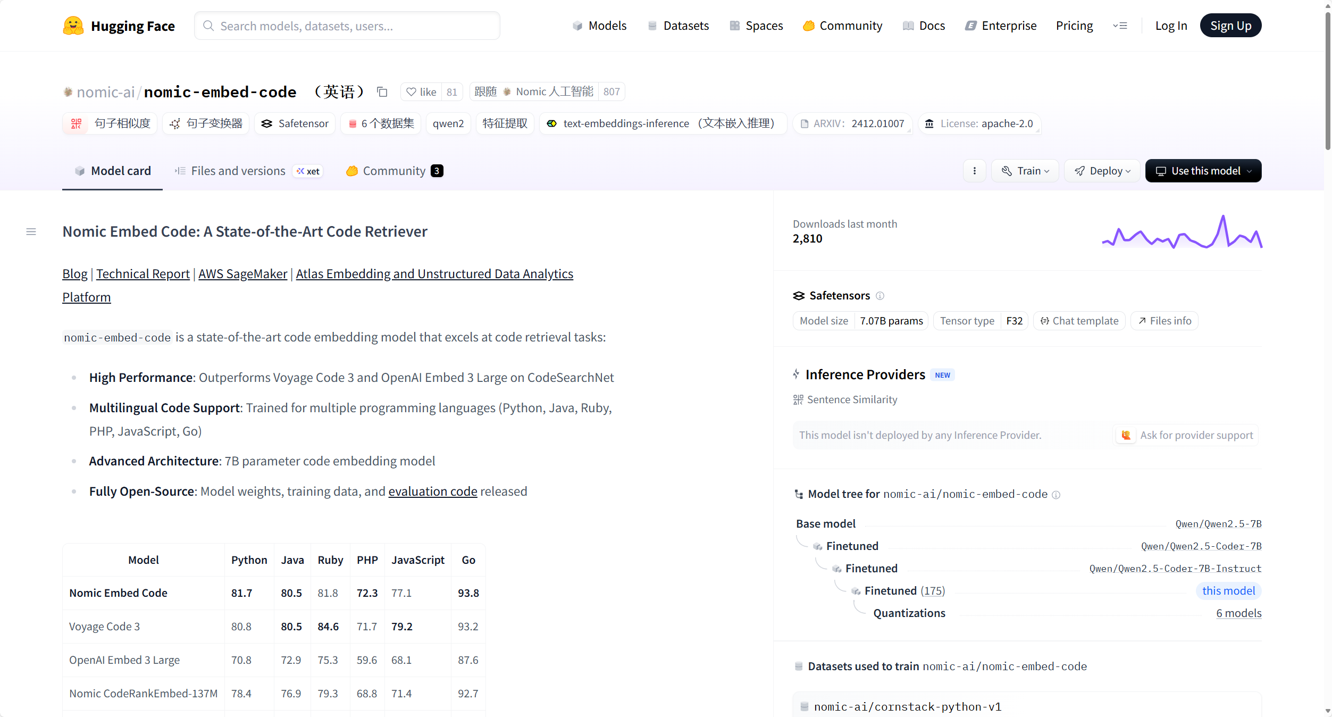Expand the Train dropdown

coord(1025,171)
